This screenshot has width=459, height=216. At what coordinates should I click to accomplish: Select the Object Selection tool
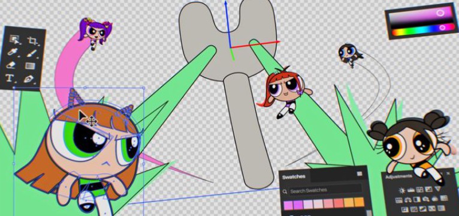click(x=14, y=39)
